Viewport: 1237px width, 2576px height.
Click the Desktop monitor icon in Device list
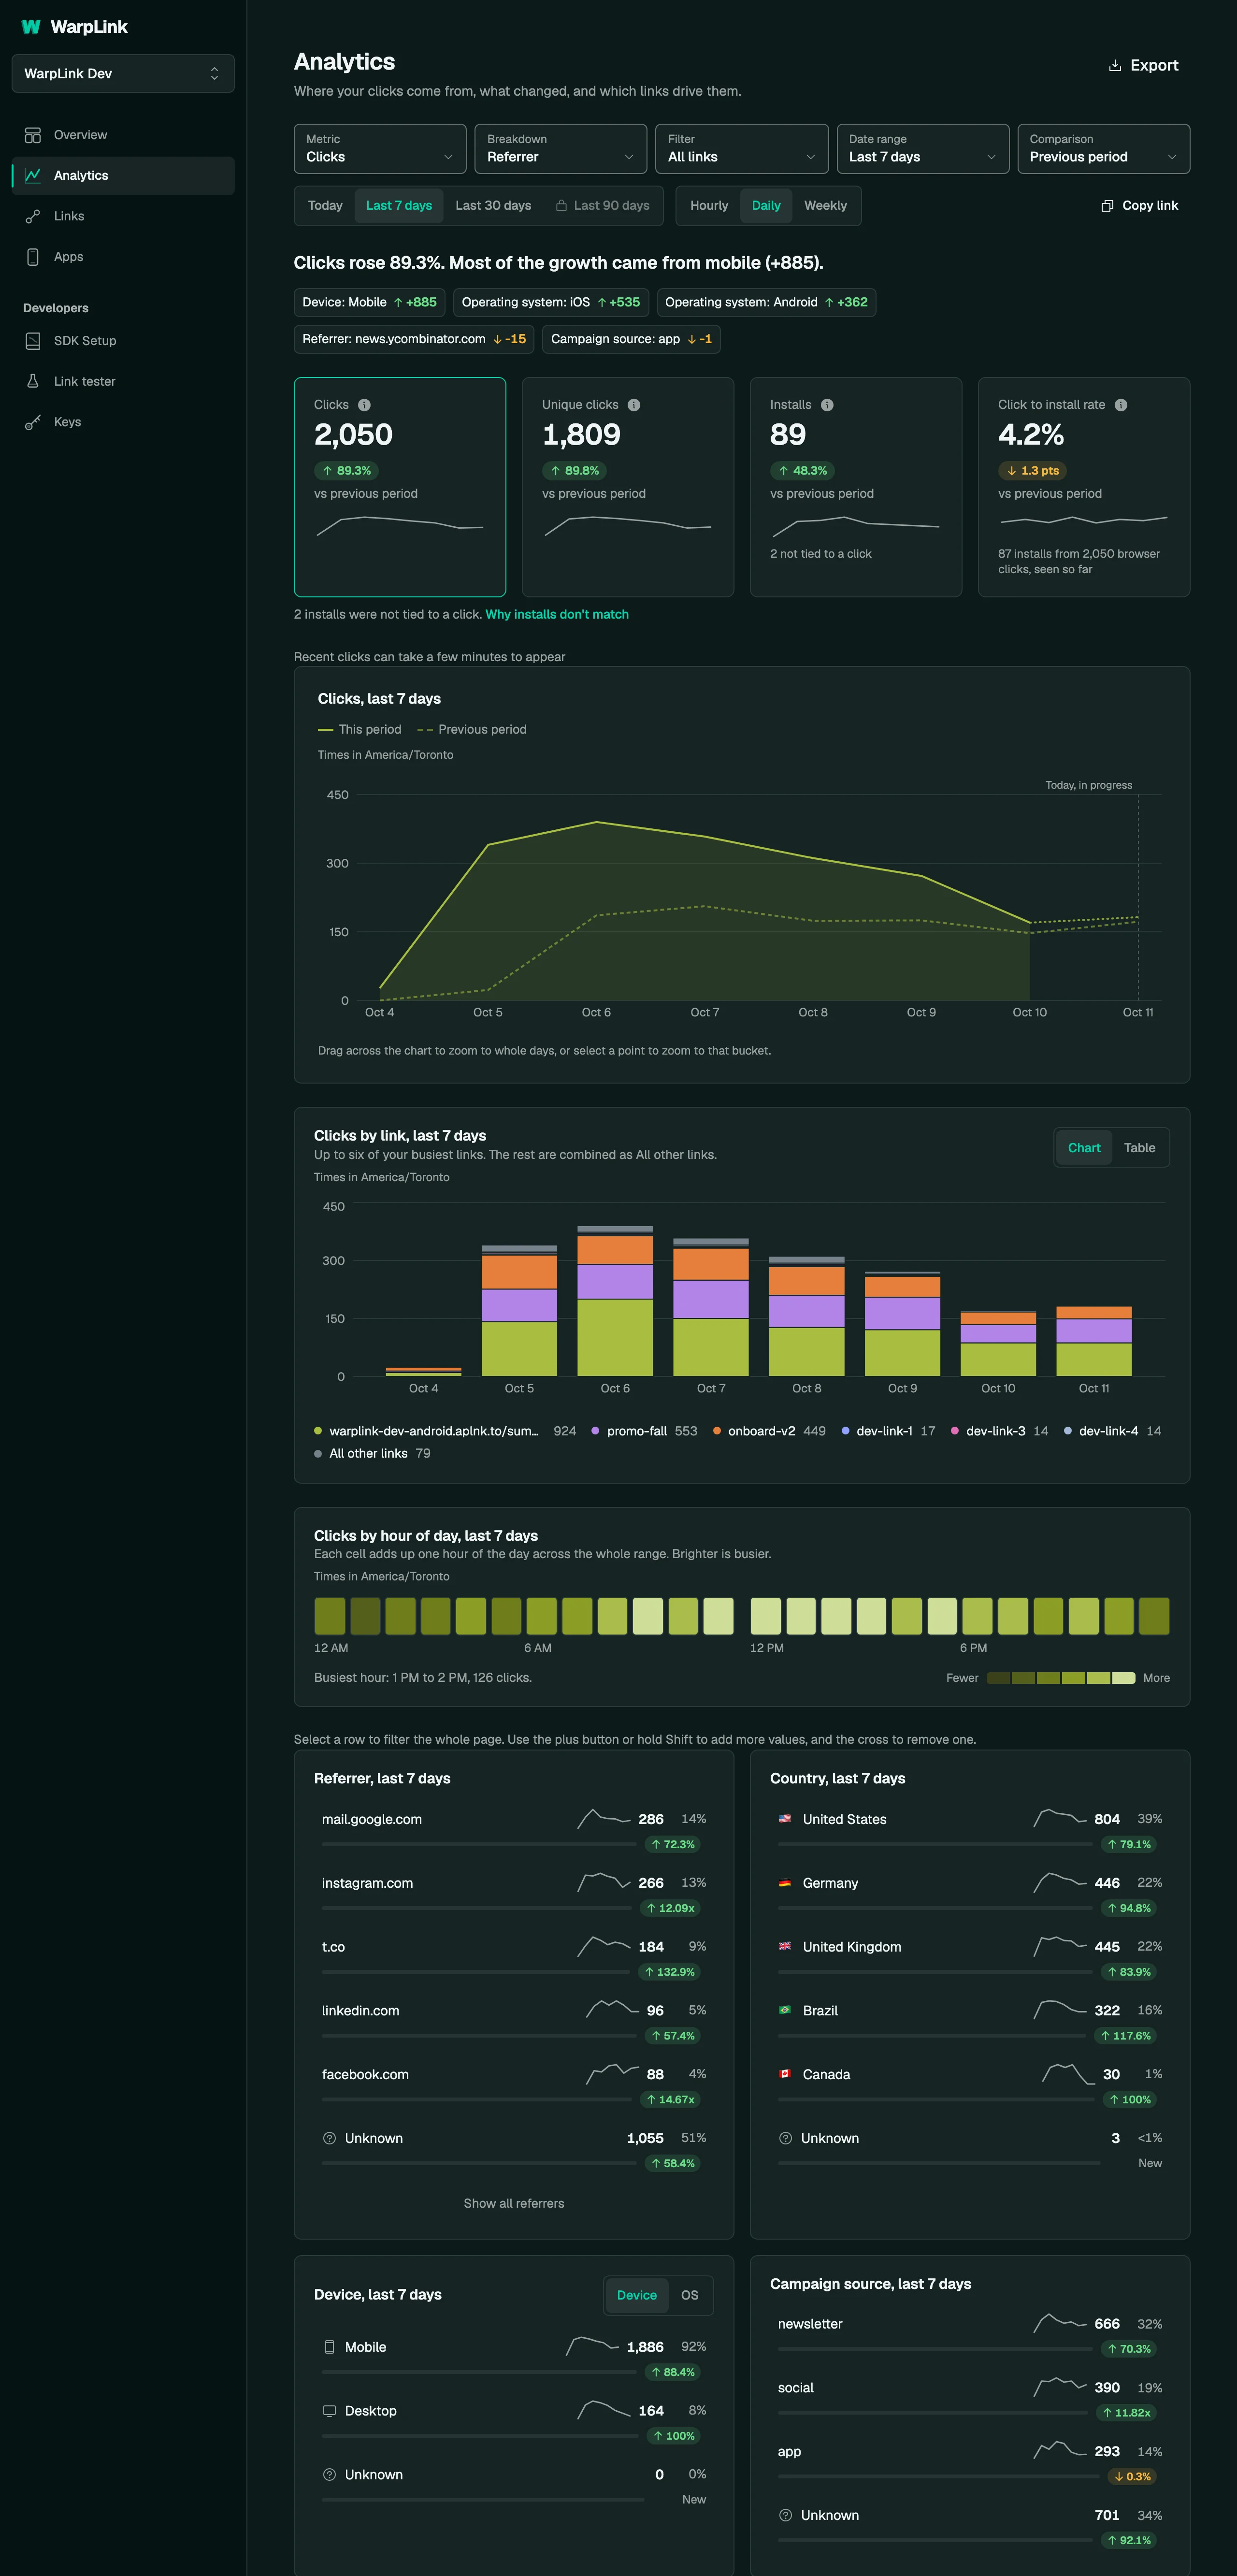[329, 2410]
